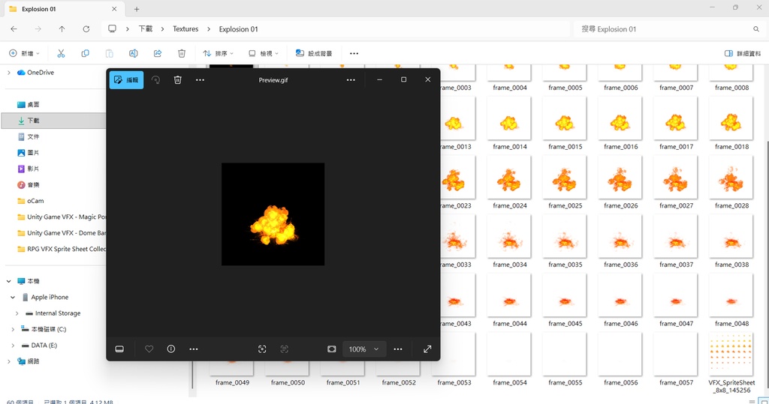The width and height of the screenshot is (769, 404).
Task: Open more options beside the zoom dropdown
Action: (x=398, y=349)
